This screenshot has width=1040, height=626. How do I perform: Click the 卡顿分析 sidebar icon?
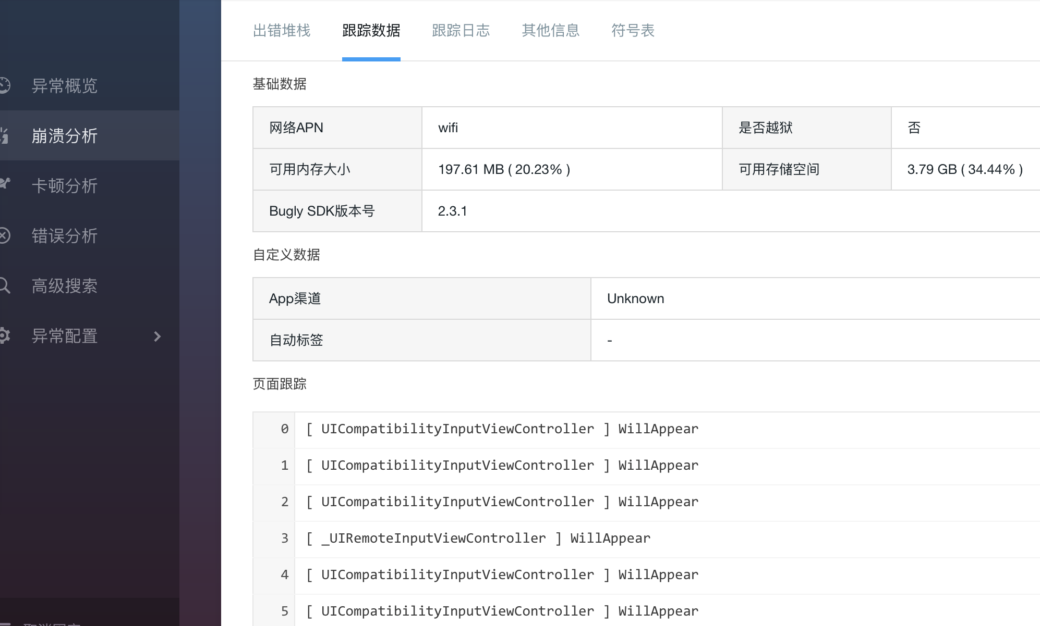click(x=5, y=184)
